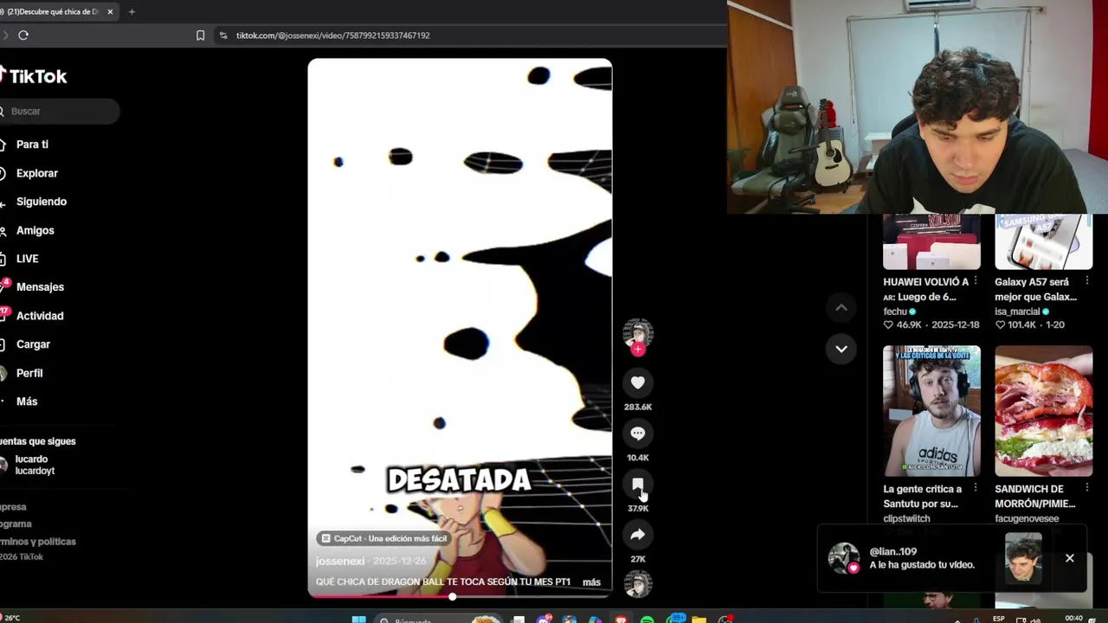Viewport: 1108px width, 623px height.
Task: Open the site information icon before the URL
Action: point(223,35)
